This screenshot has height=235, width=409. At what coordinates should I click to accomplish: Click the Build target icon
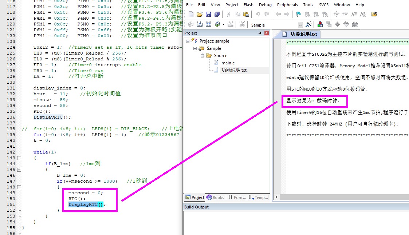coord(200,25)
